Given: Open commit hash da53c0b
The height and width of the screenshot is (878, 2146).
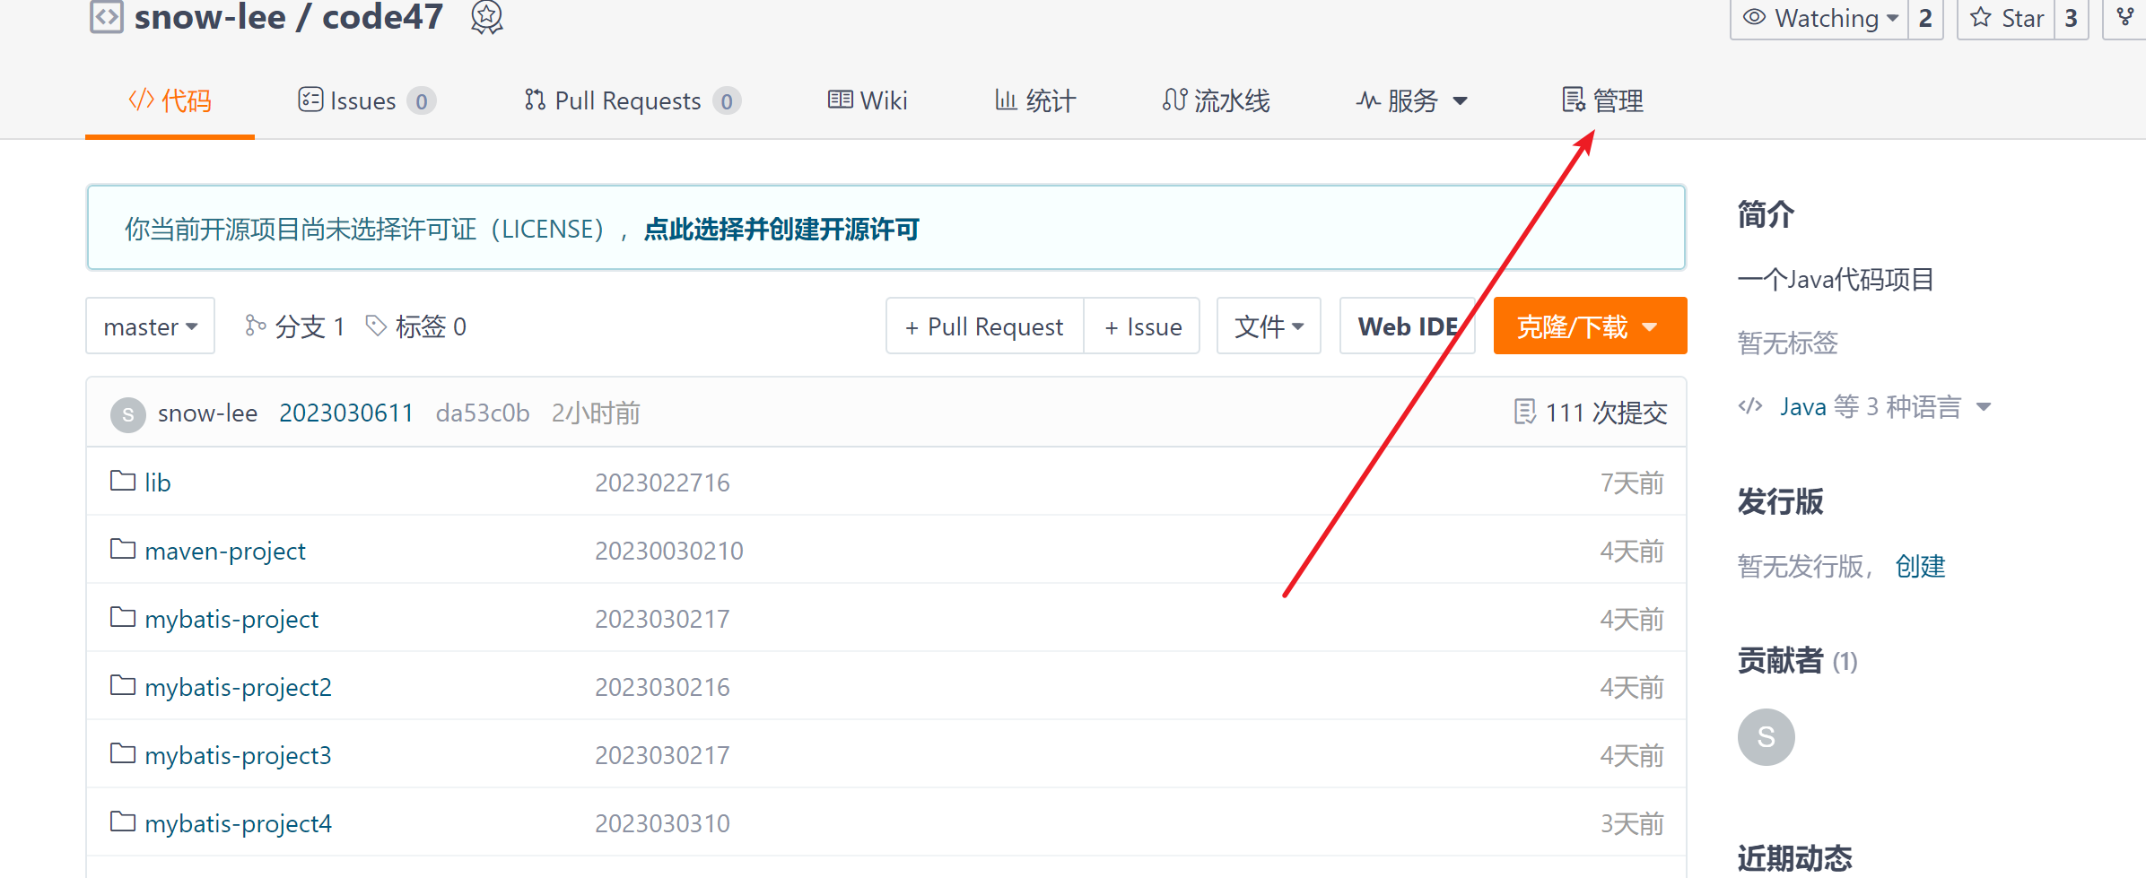Looking at the screenshot, I should pos(483,413).
